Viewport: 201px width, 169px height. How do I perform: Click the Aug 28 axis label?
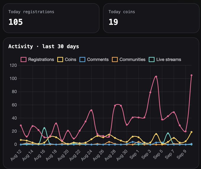[x=110, y=155]
